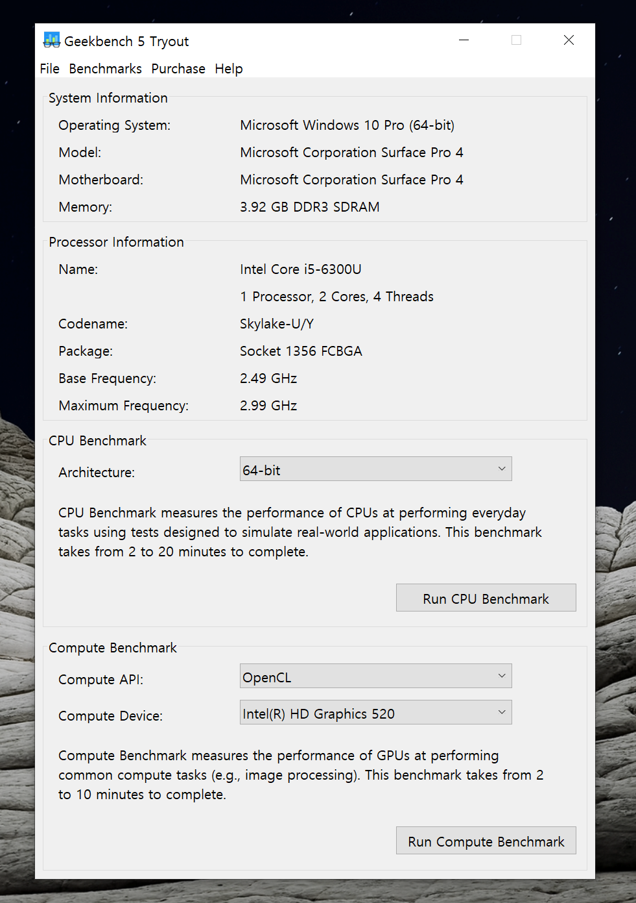This screenshot has height=903, width=636.
Task: Click the Model 'Microsoft Corporation Surface Pro 4' value
Action: (x=351, y=153)
